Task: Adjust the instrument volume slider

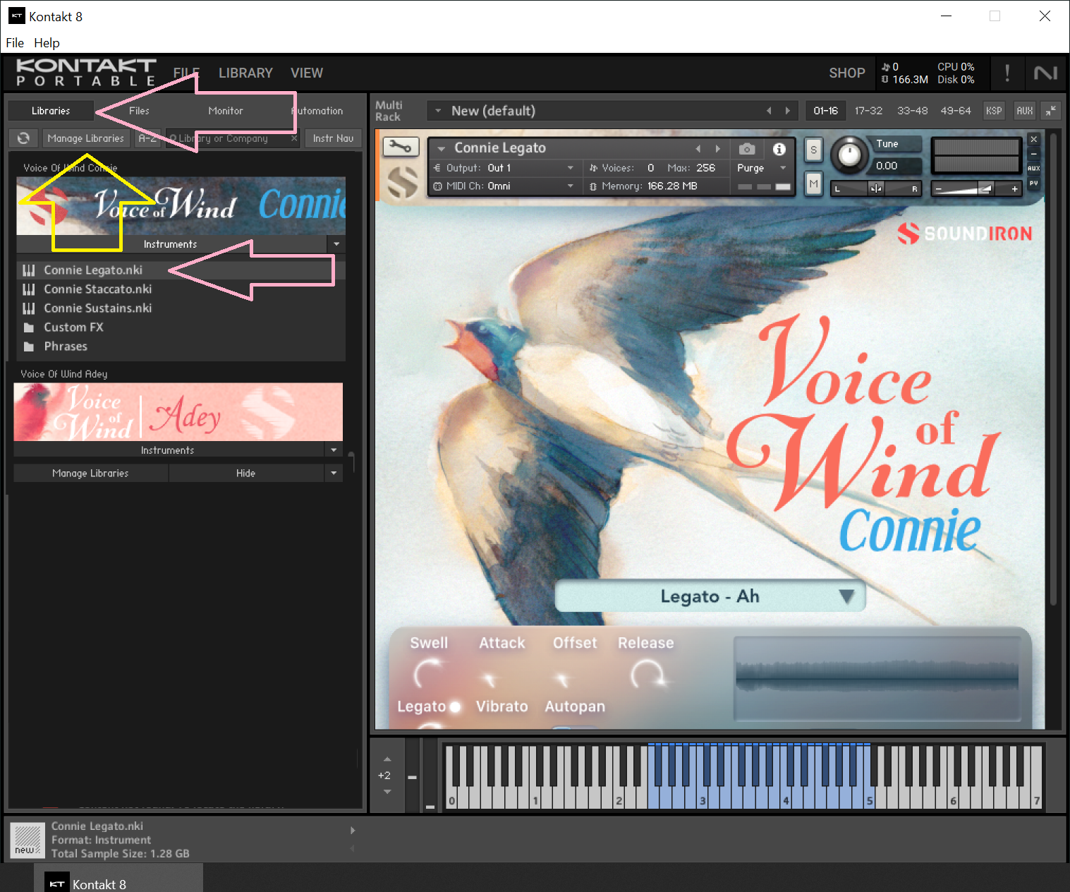Action: click(976, 188)
